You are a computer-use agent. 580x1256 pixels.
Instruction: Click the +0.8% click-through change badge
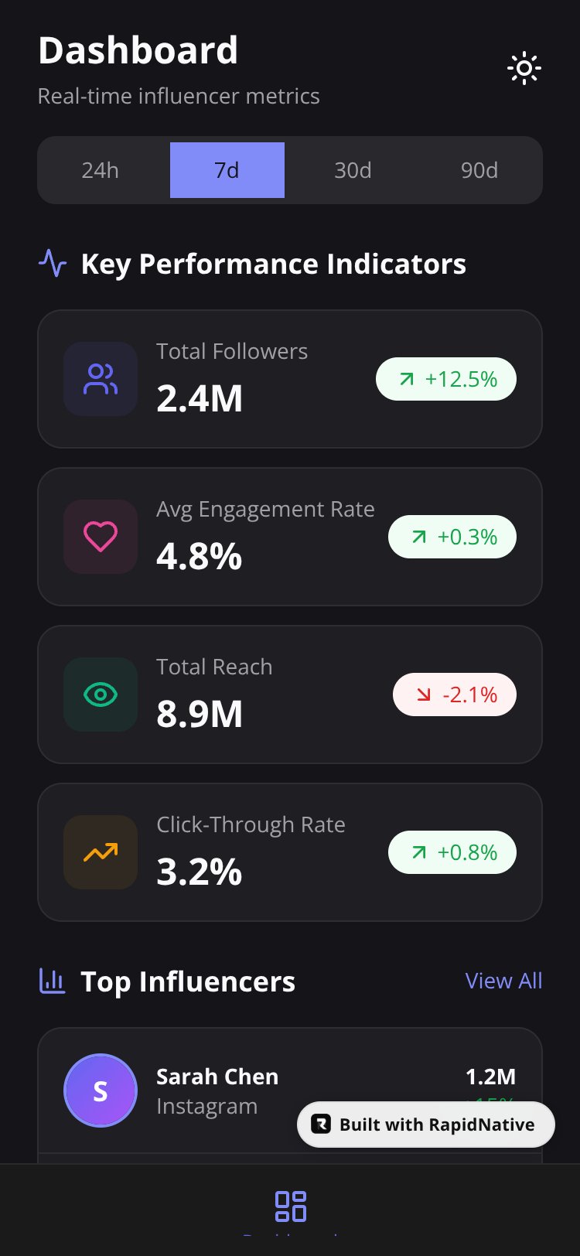pos(452,852)
